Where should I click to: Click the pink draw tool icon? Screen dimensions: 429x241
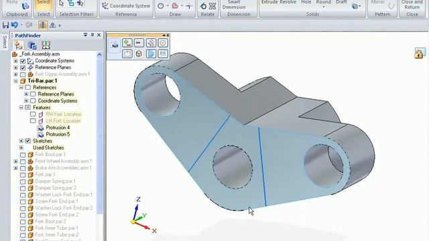(176, 6)
